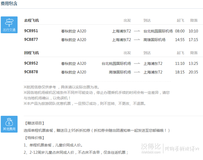Click the route arrow in the 9C8951 row
The image size is (203, 160).
tap(137, 31)
